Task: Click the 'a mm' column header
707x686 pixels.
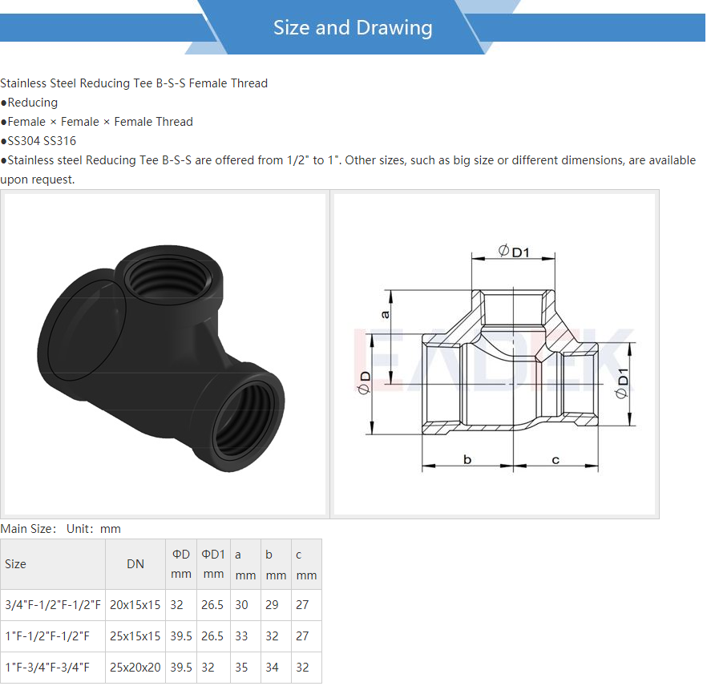Action: coord(246,564)
